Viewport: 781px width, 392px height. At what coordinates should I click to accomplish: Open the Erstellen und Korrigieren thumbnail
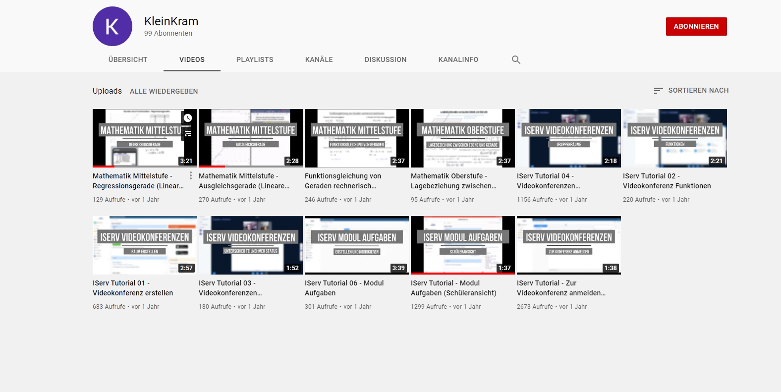(357, 245)
